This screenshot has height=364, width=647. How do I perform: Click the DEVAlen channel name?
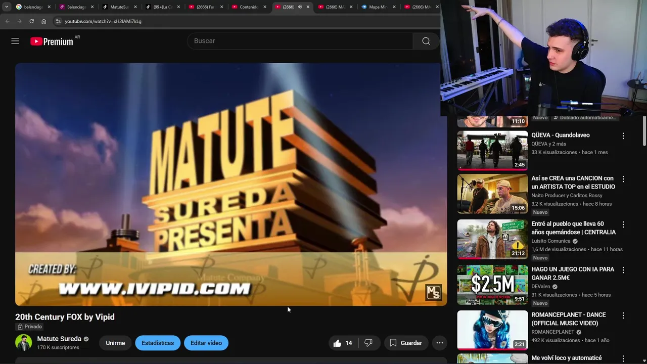541,287
